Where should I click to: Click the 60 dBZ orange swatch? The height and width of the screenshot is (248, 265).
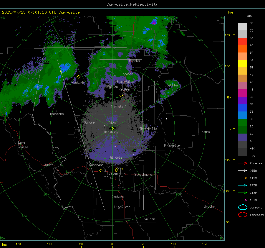(x=243, y=49)
